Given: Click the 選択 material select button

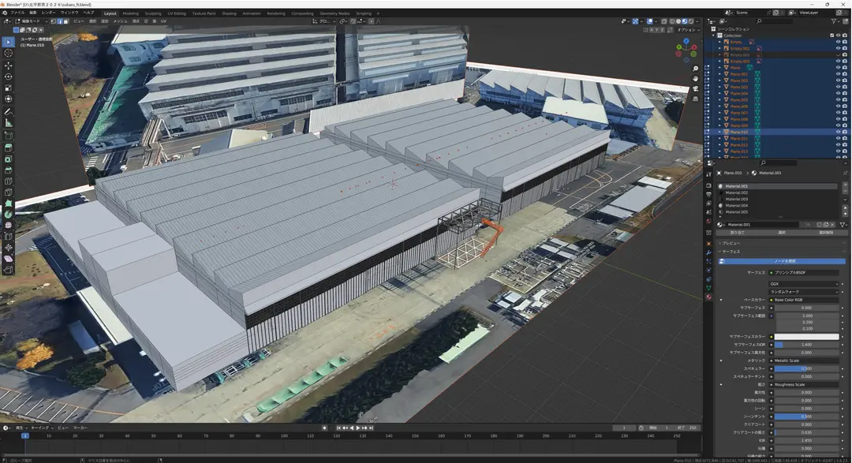Looking at the screenshot, I should tap(782, 233).
